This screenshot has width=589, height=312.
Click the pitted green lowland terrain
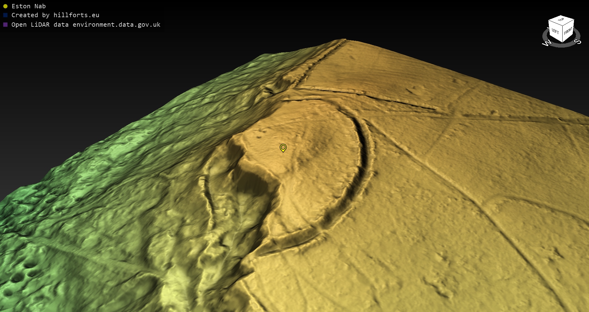[x=28, y=270]
